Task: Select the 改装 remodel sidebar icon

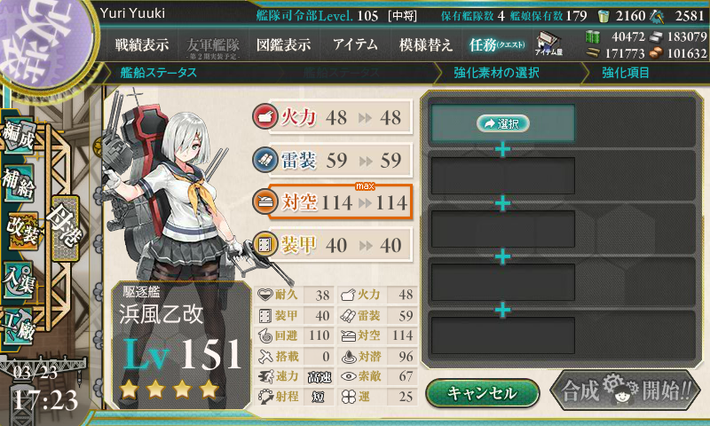Action: point(21,232)
